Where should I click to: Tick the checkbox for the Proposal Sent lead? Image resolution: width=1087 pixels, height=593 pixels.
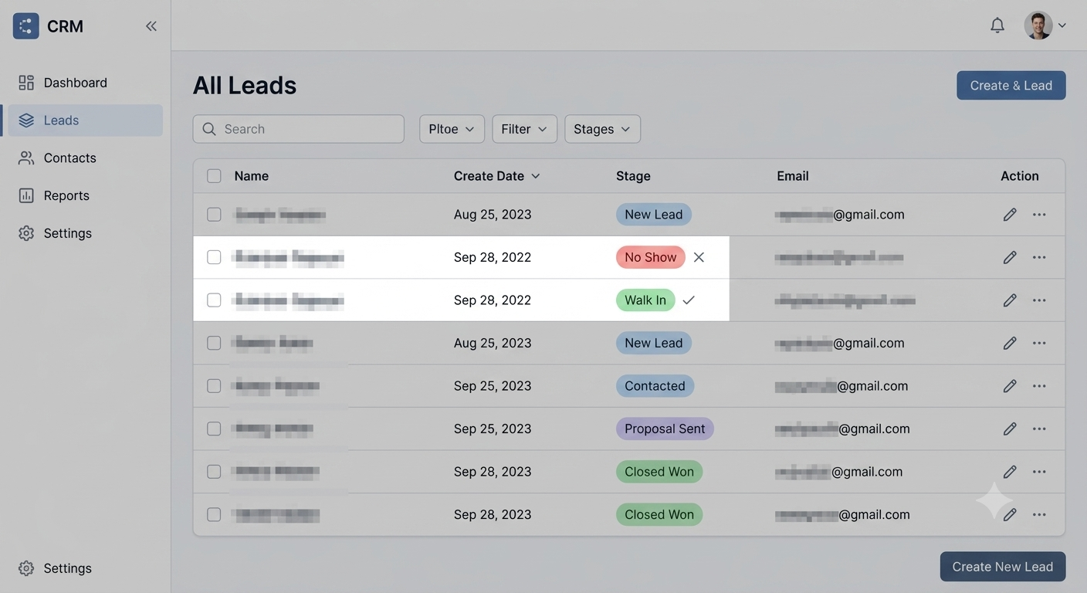(214, 429)
